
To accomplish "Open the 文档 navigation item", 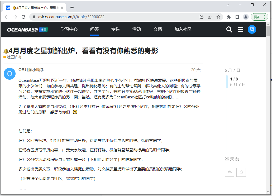I will [x=158, y=29].
